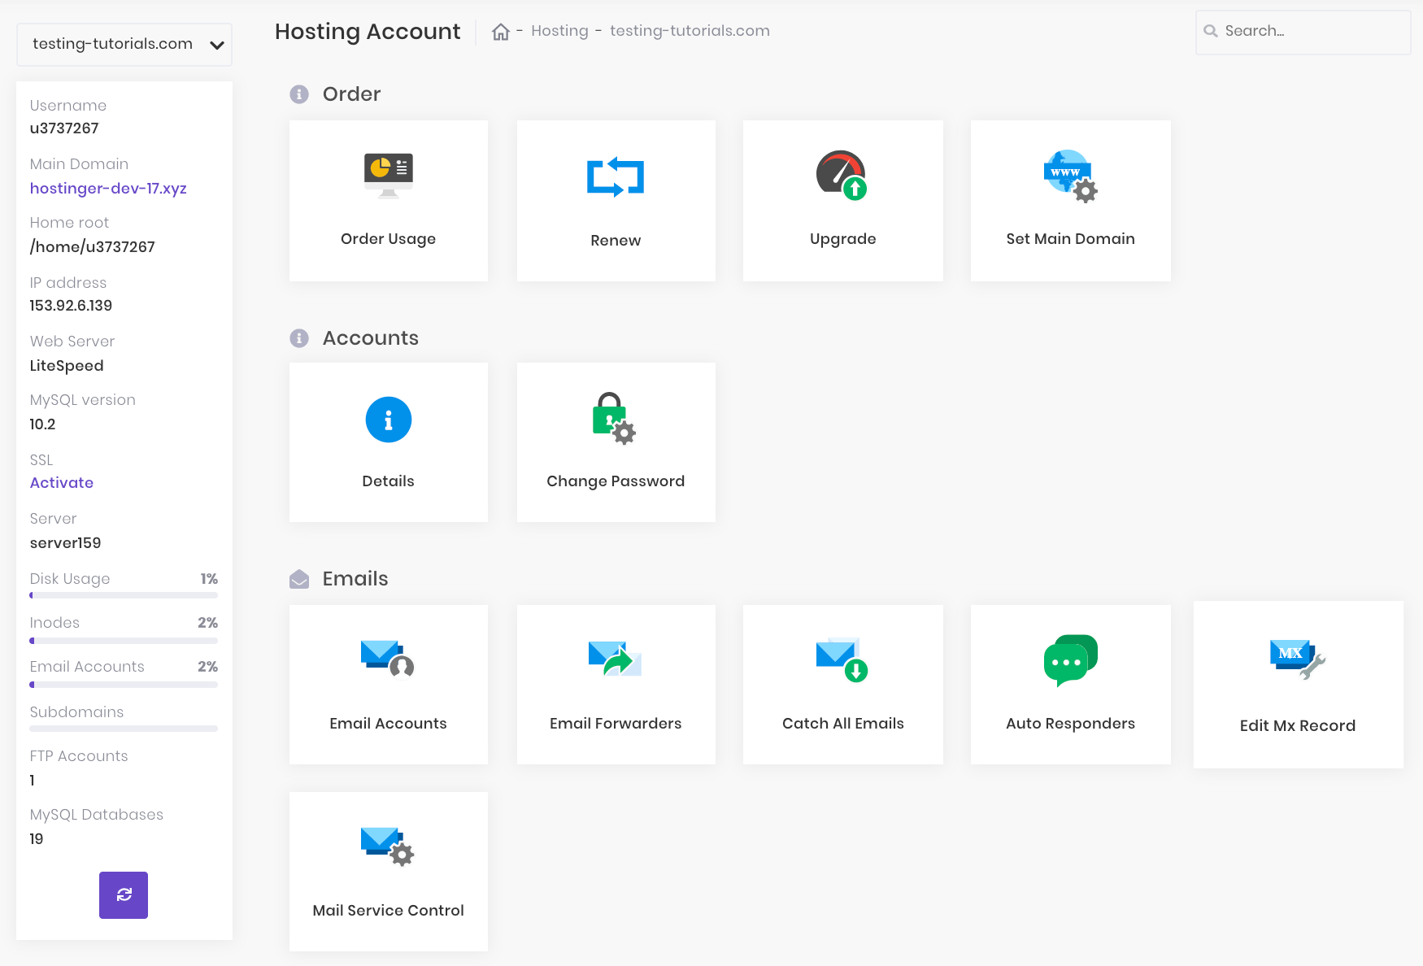Click the Order Usage label
This screenshot has height=966, width=1423.
pos(389,239)
